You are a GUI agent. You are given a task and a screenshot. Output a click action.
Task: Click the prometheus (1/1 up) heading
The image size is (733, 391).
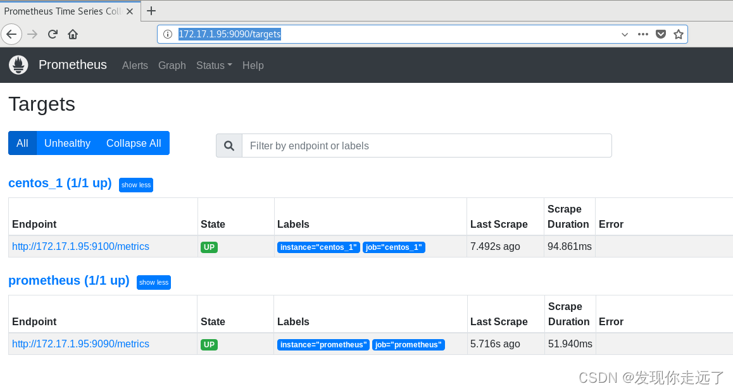(69, 280)
